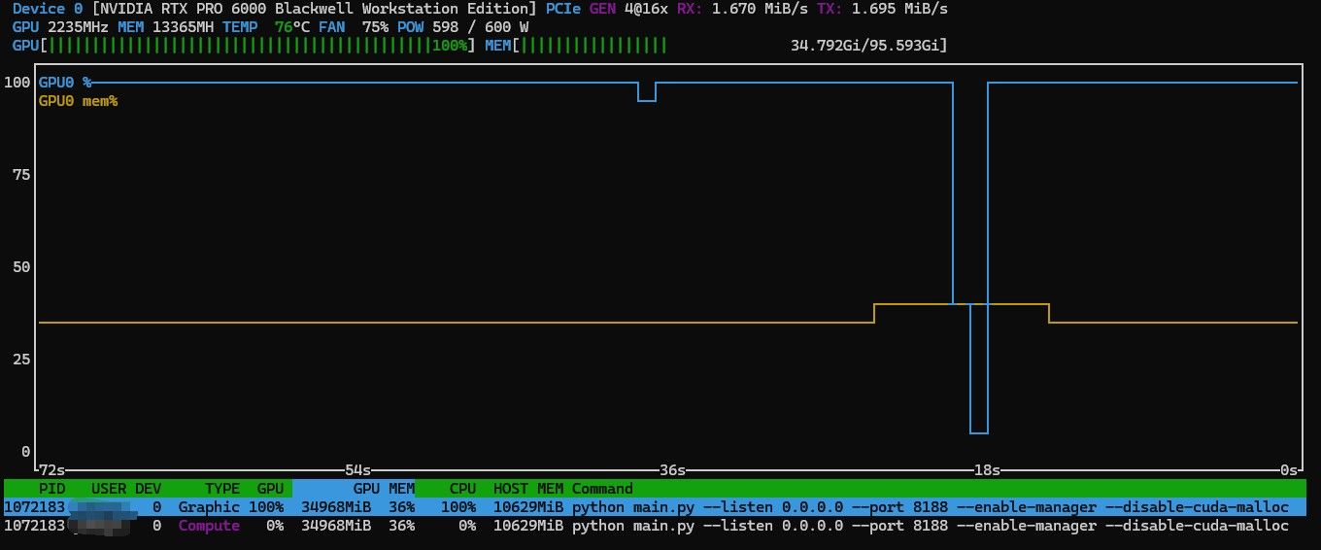Click the Command column header
The width and height of the screenshot is (1321, 550).
(x=602, y=489)
